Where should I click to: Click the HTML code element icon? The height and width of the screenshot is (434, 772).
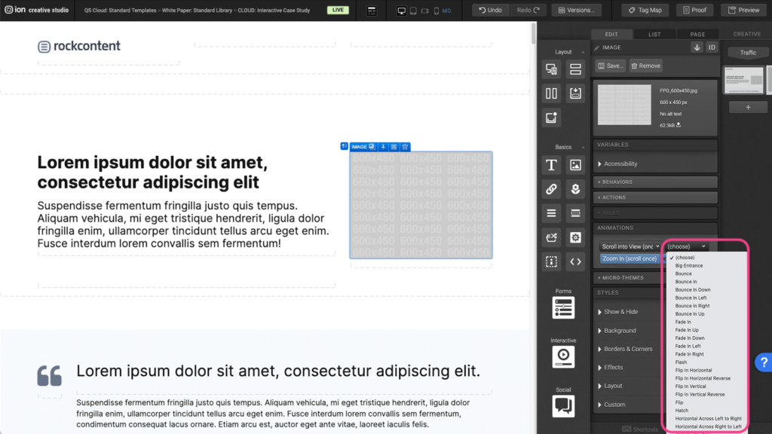coord(575,261)
